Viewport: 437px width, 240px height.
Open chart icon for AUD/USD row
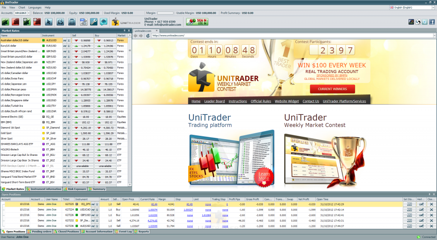65,40
